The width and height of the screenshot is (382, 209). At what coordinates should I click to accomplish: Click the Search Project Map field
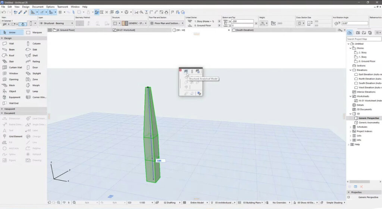(364, 39)
